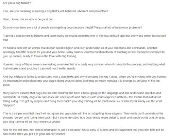Click the 'Are you a dog fanatic?' line

pyautogui.click(x=17, y=3)
